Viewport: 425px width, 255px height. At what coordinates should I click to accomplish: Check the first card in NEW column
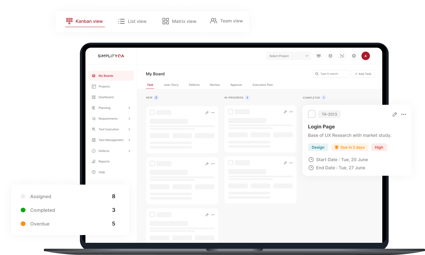pos(152,113)
